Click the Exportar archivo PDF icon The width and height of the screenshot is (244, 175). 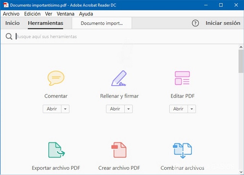tap(56, 150)
